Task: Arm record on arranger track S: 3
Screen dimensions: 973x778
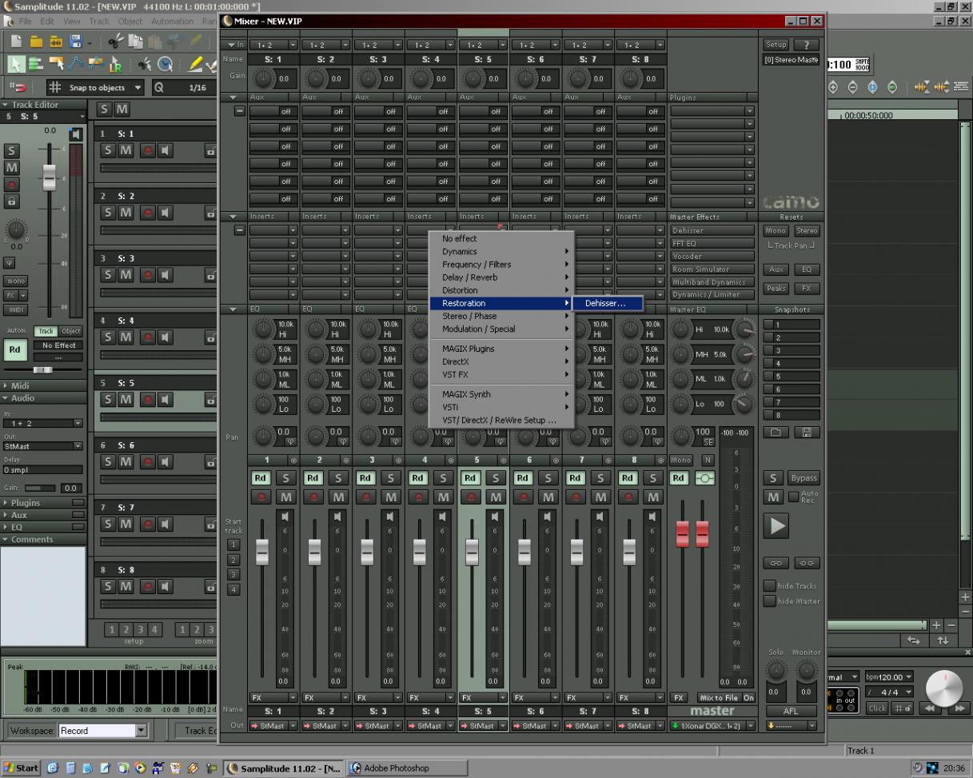Action: [147, 274]
